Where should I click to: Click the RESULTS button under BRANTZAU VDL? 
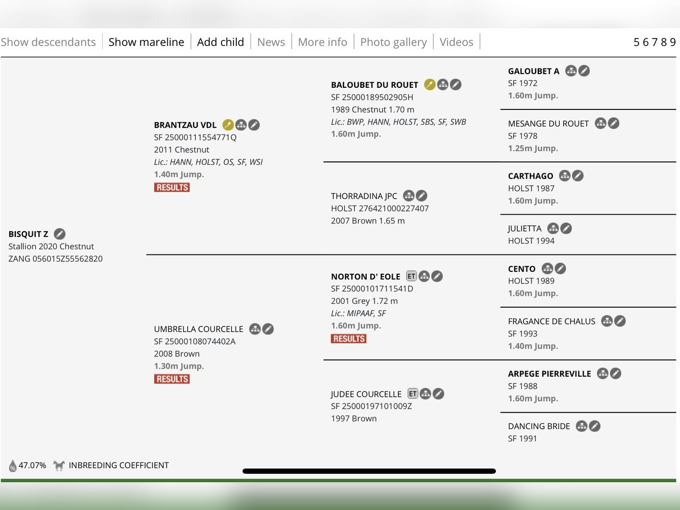[x=172, y=188]
